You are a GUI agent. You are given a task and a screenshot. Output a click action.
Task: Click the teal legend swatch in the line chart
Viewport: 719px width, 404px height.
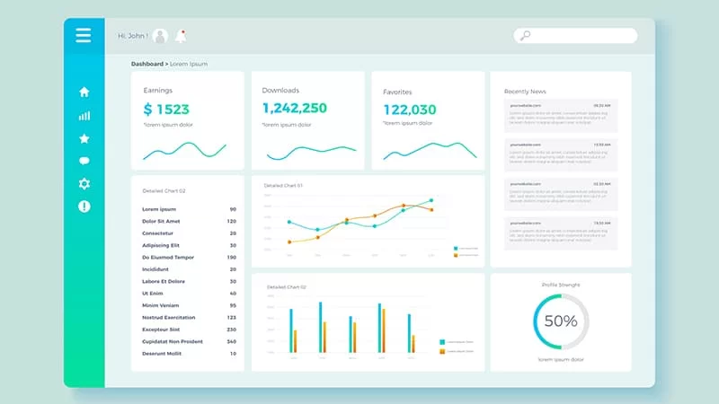coord(457,248)
